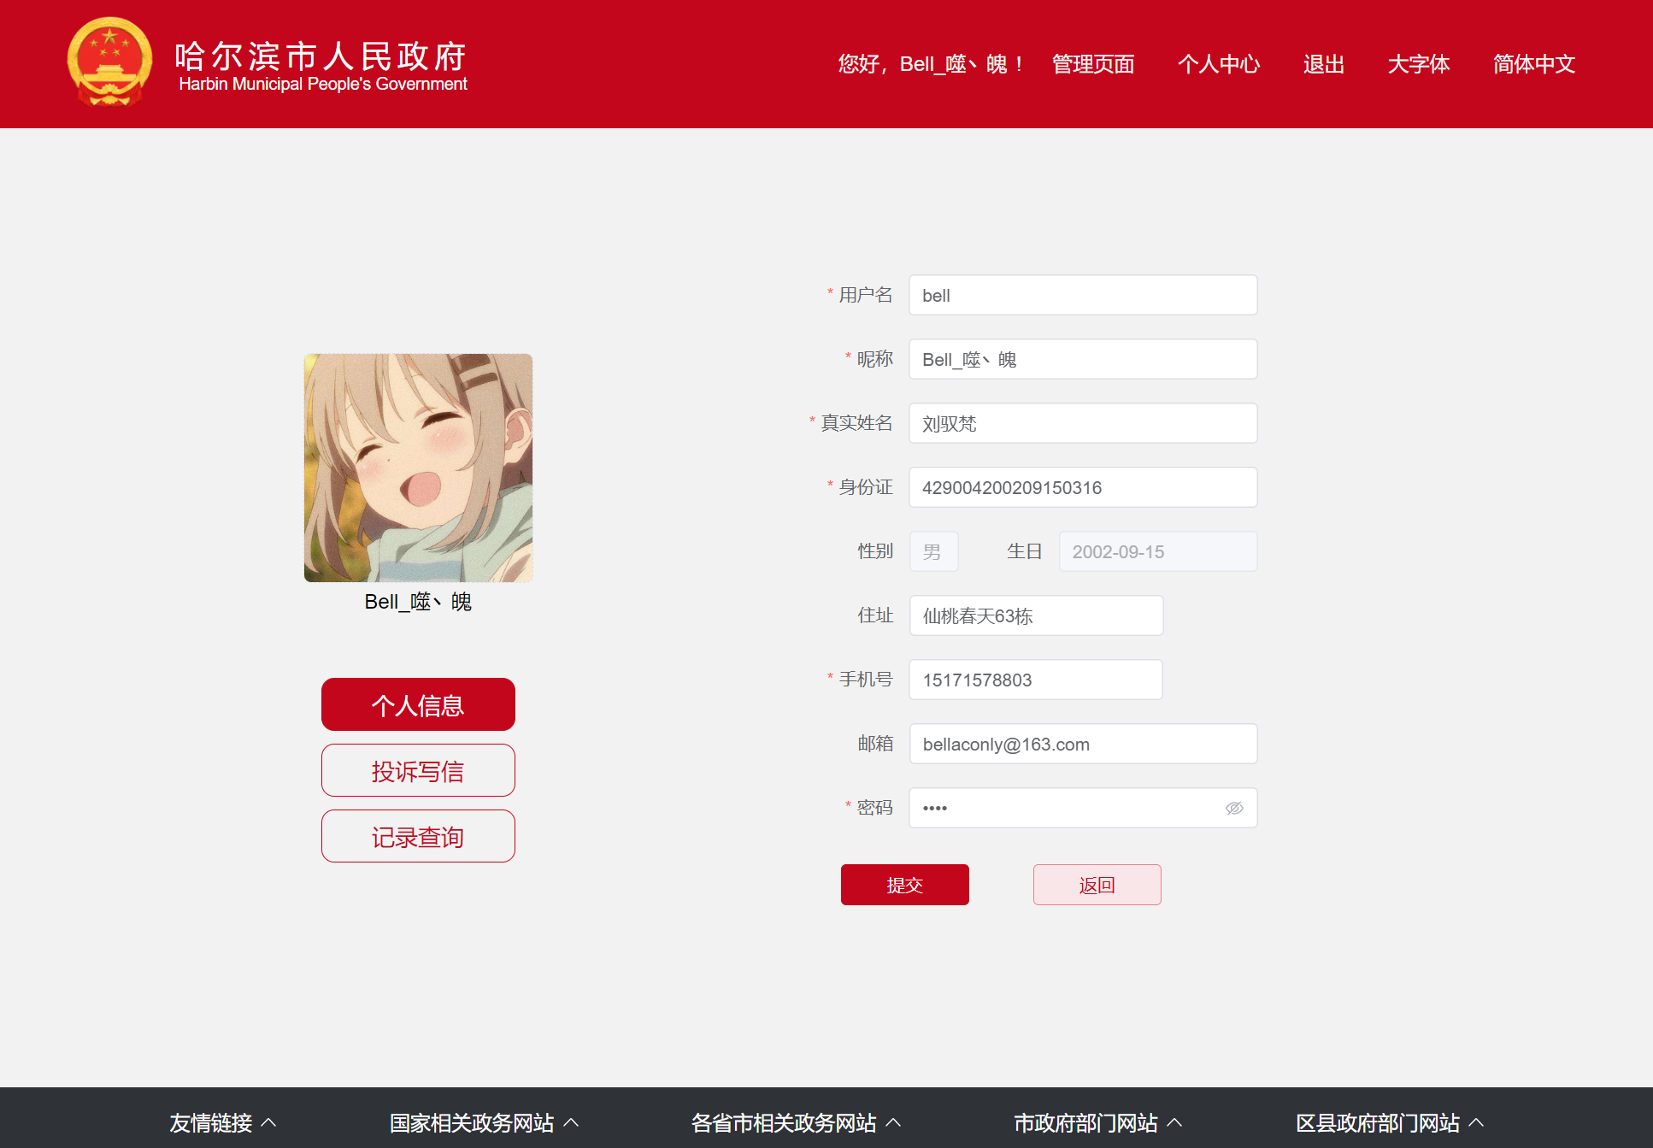
Task: Toggle password visibility eye icon
Action: tap(1233, 808)
